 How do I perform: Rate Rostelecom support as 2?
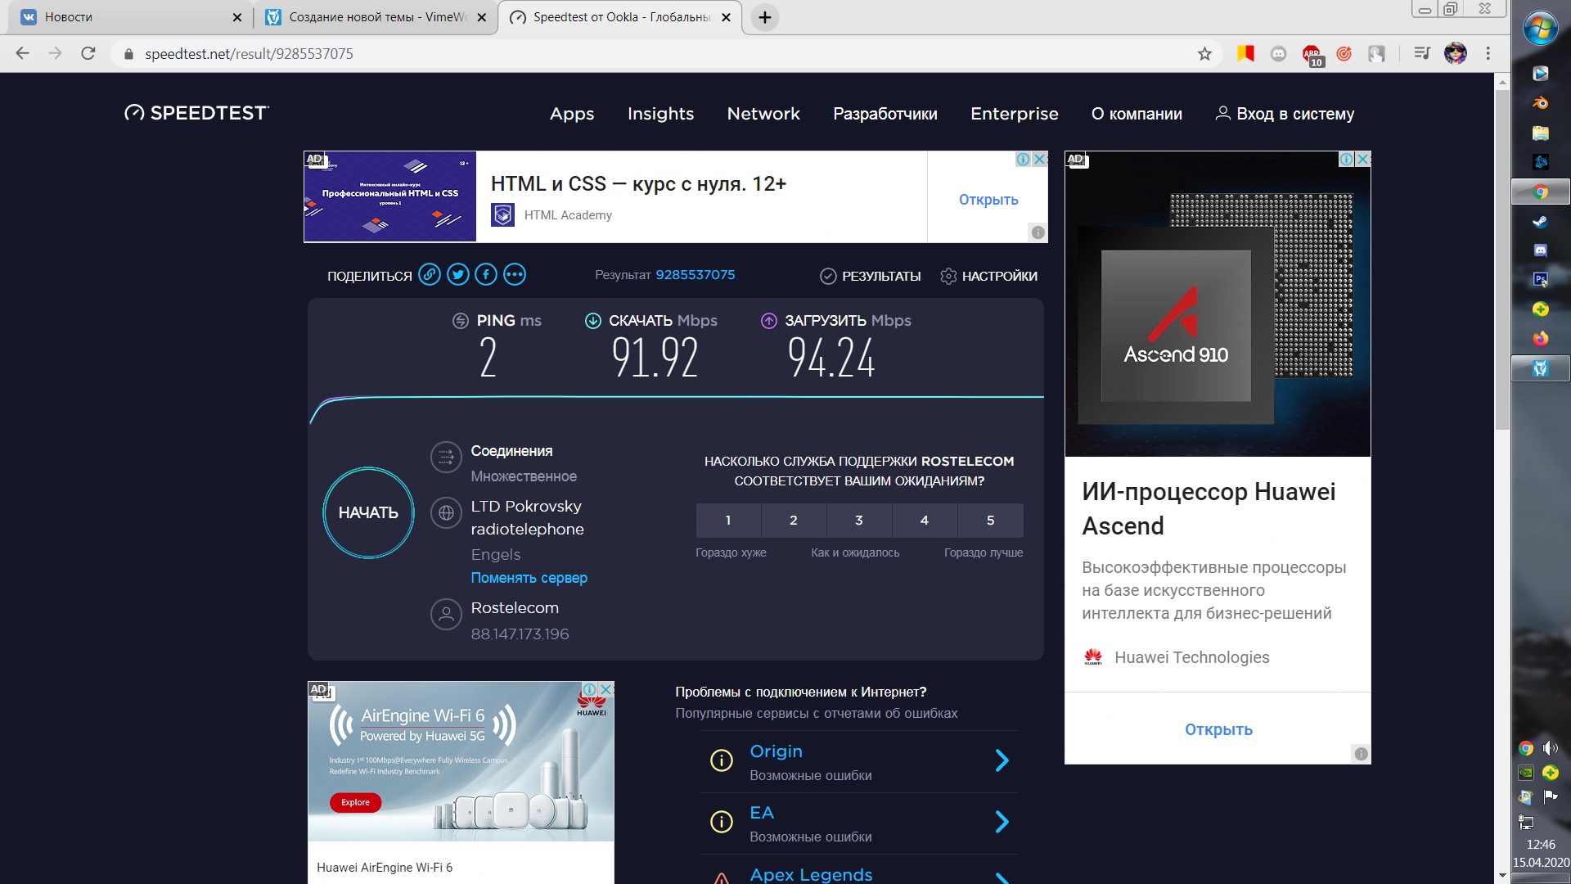coord(794,521)
